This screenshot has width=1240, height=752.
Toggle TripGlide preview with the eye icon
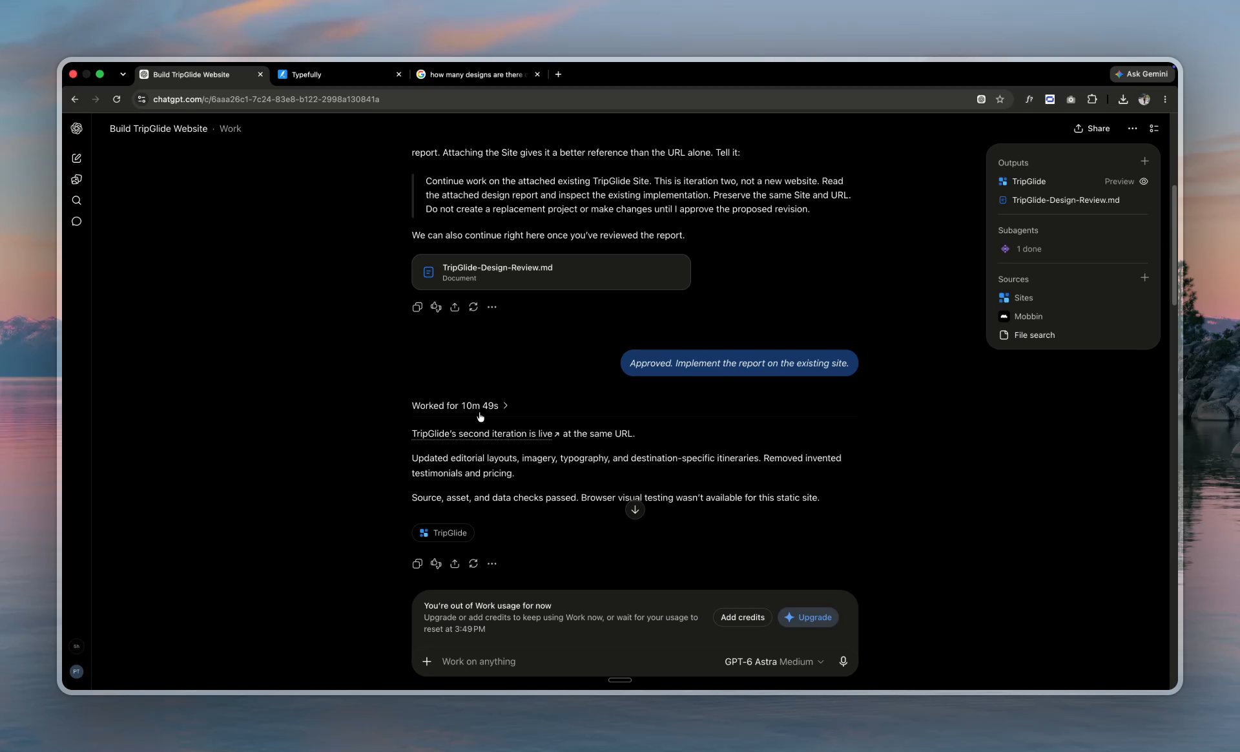pyautogui.click(x=1144, y=182)
